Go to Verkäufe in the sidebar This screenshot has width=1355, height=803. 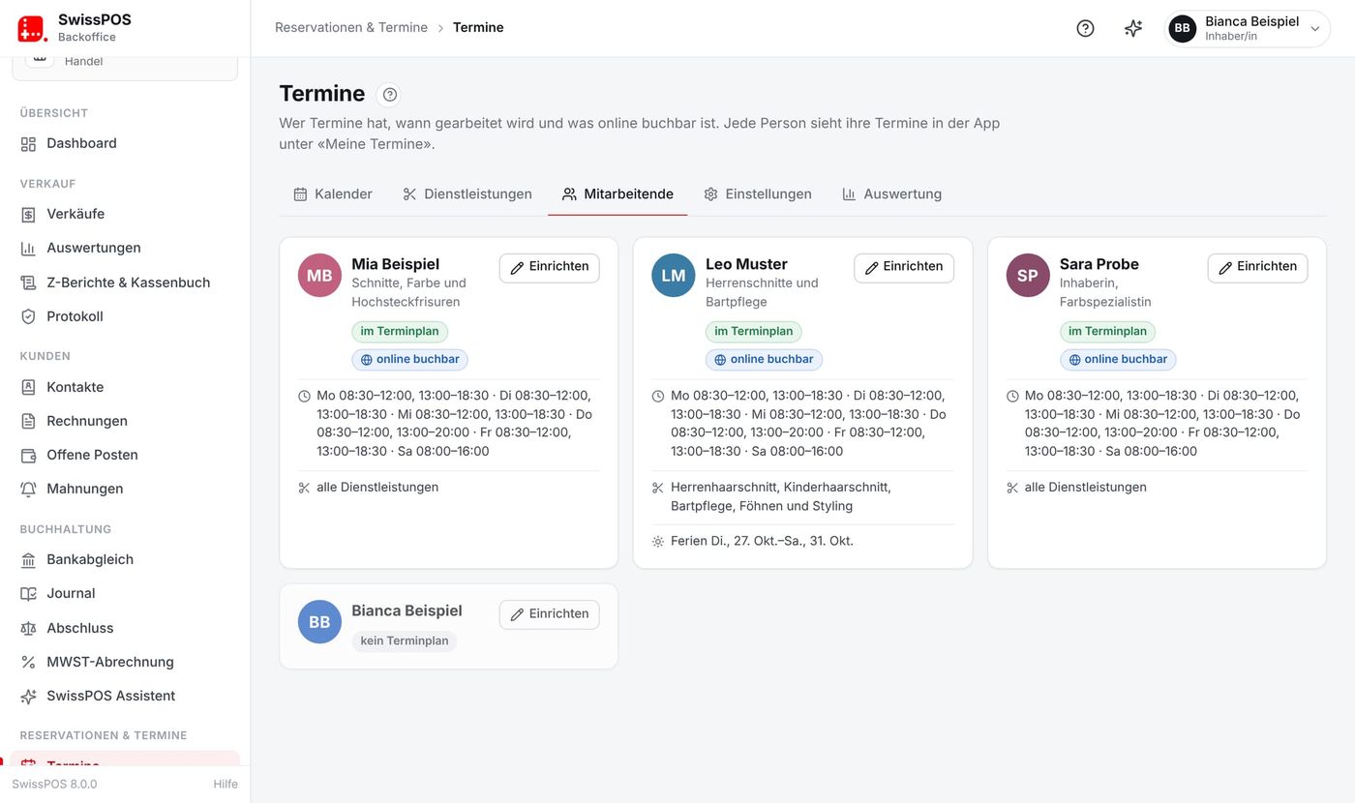(x=125, y=214)
